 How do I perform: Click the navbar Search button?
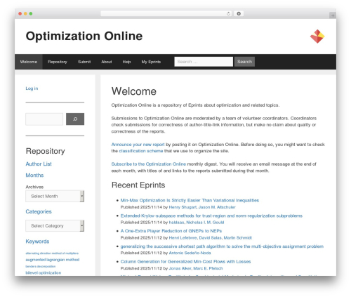coord(244,62)
